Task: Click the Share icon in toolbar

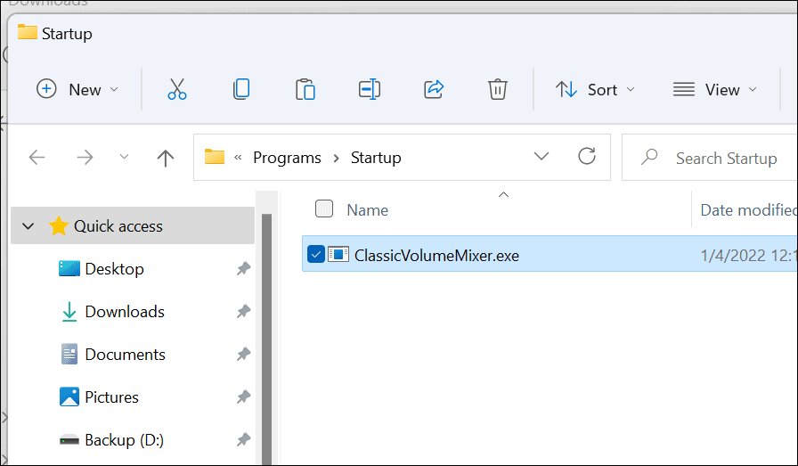Action: (x=434, y=89)
